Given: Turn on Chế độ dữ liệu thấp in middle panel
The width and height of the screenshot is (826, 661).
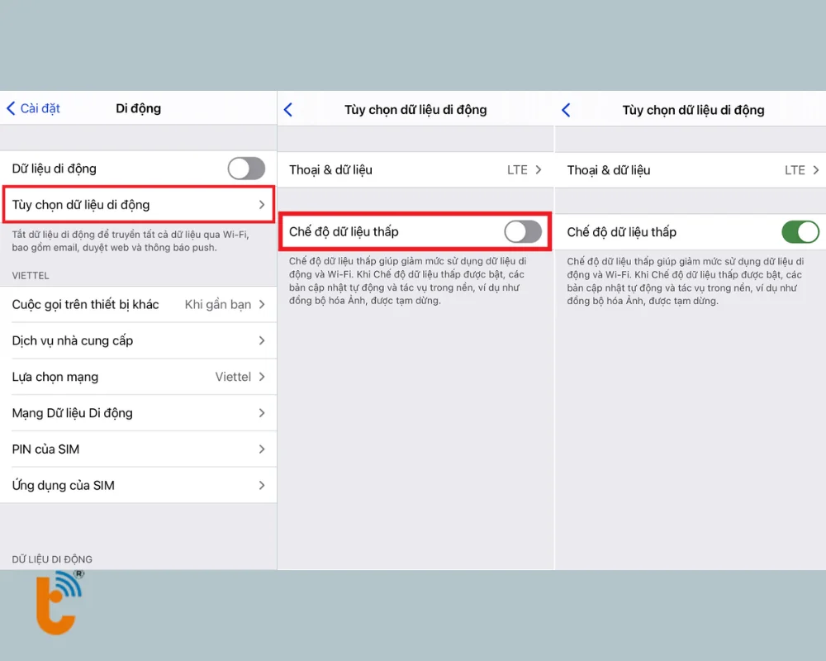Looking at the screenshot, I should tap(522, 231).
